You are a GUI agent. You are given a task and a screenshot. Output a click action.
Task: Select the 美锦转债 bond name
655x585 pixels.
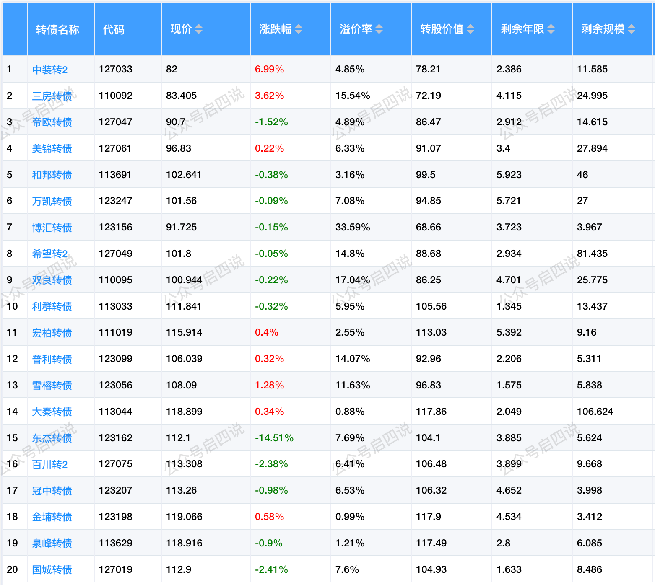coord(52,148)
